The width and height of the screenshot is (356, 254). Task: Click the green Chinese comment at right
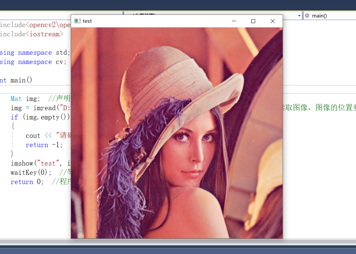click(319, 108)
